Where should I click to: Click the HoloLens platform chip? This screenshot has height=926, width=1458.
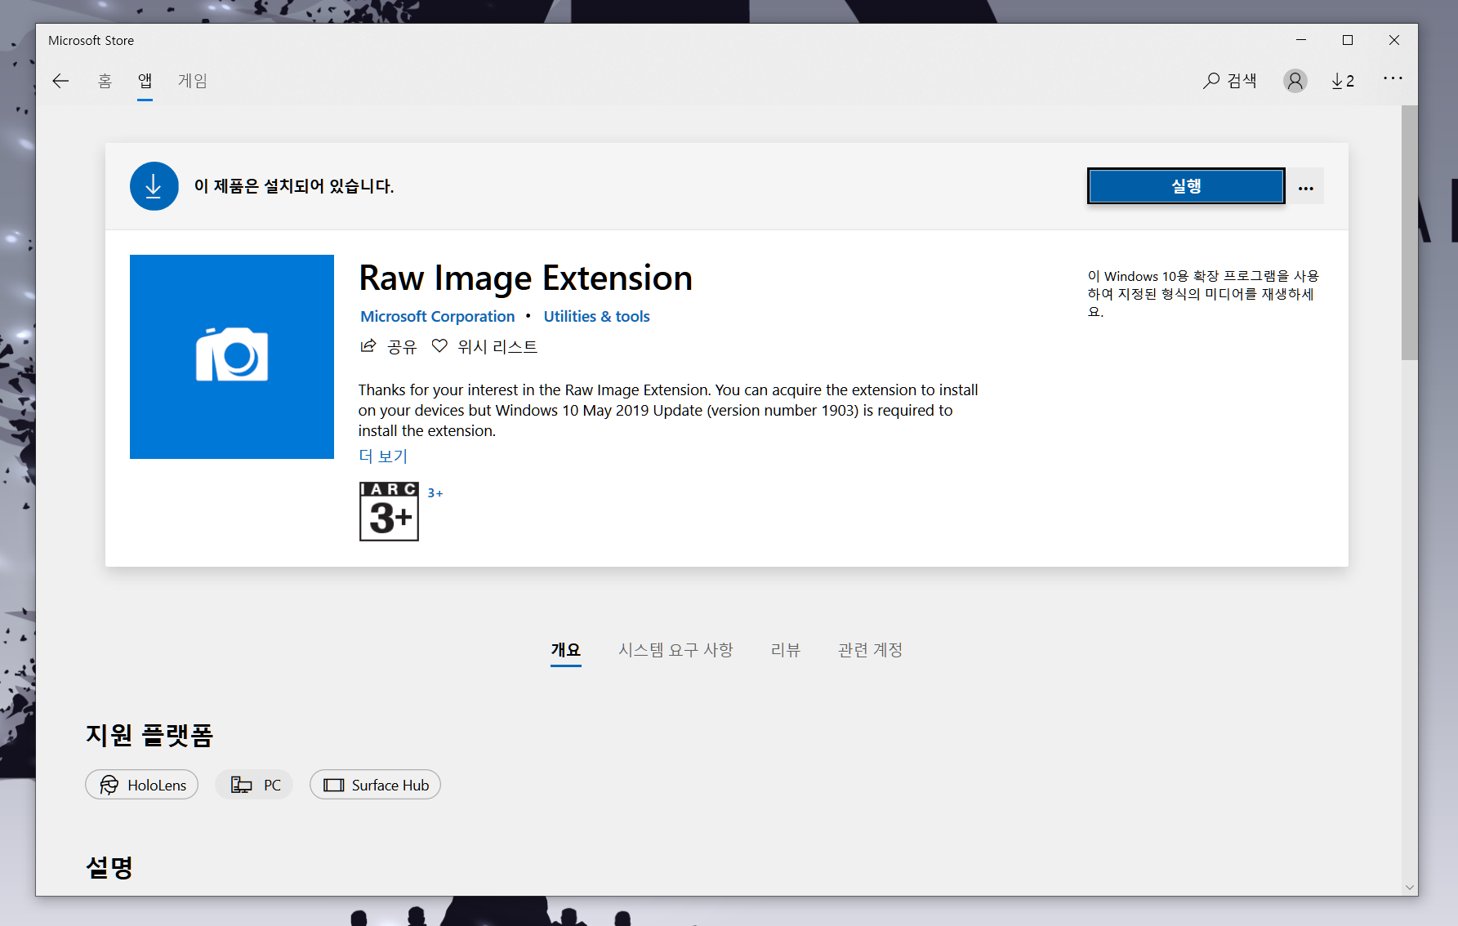[x=142, y=785]
